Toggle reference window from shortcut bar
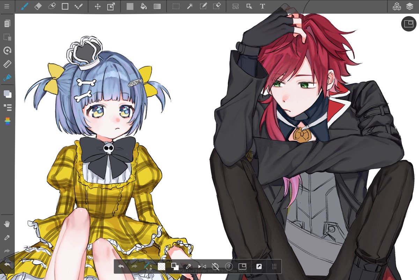 coord(242,266)
